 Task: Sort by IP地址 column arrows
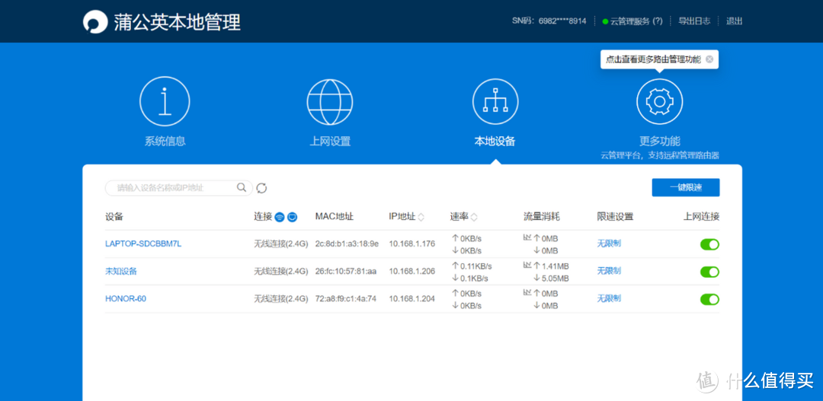421,217
